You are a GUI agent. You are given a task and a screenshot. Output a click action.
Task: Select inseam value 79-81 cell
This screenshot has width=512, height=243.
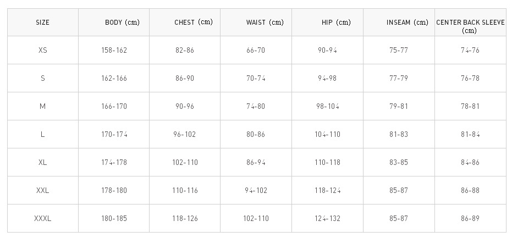point(399,107)
